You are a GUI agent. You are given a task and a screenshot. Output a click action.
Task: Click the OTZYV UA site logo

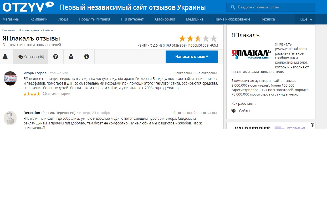(x=28, y=7)
